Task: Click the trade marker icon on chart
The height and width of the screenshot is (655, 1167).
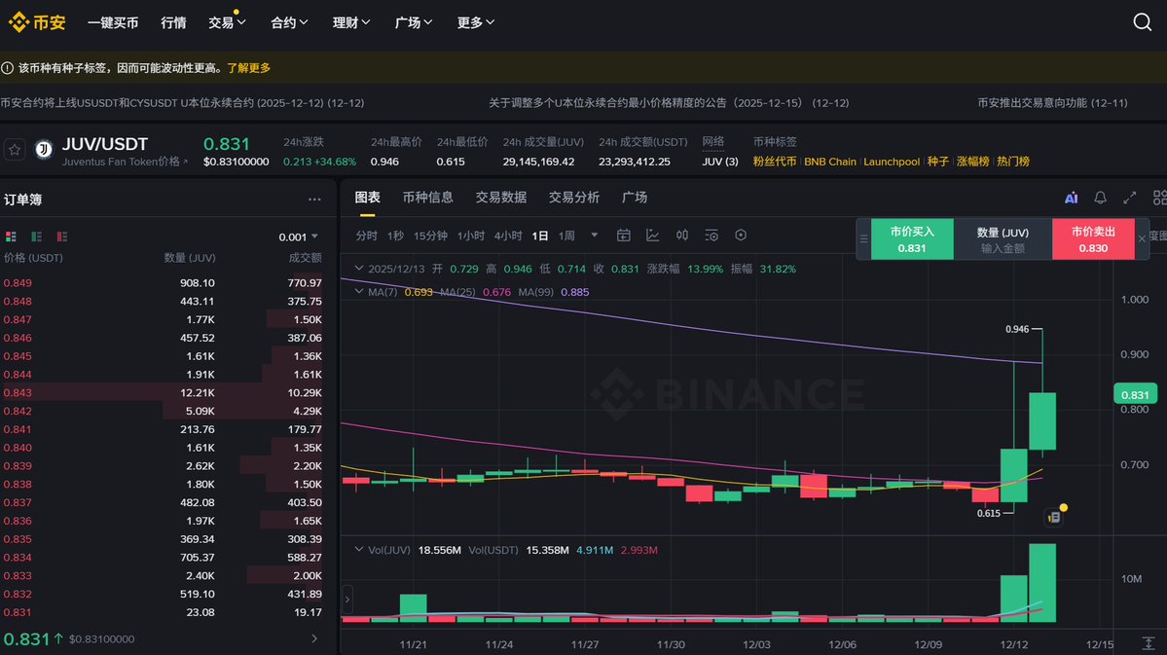Action: [x=1054, y=517]
